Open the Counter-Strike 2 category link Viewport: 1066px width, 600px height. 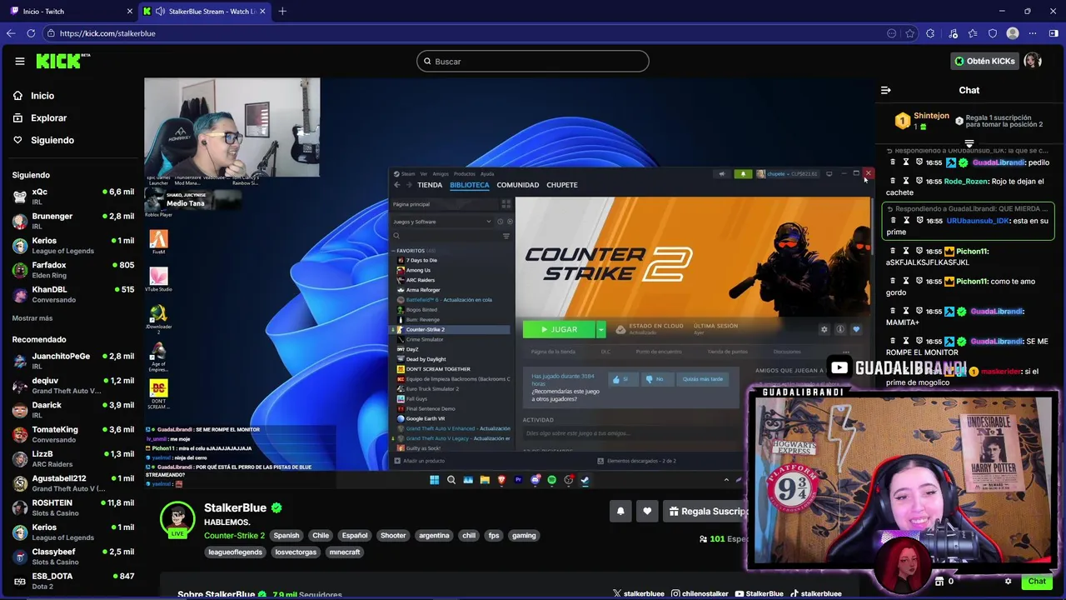[234, 536]
